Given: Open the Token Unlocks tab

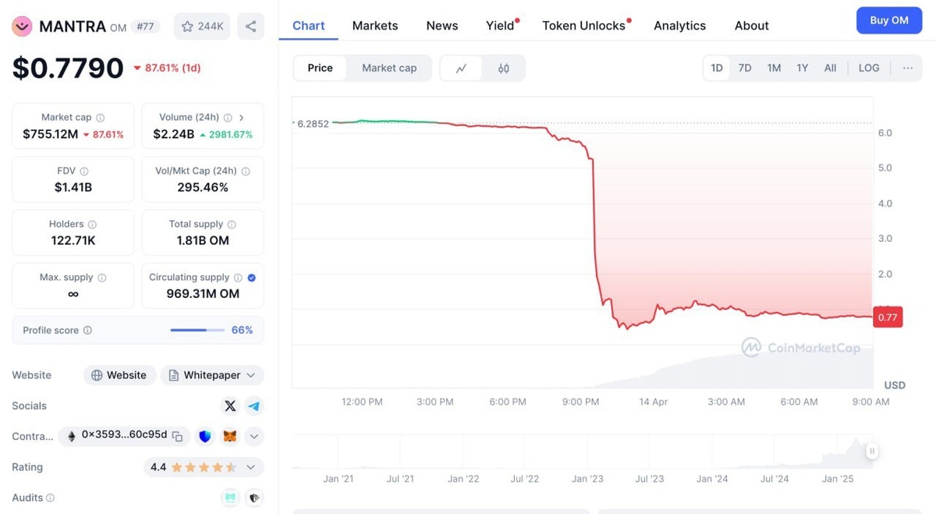Looking at the screenshot, I should coord(584,26).
